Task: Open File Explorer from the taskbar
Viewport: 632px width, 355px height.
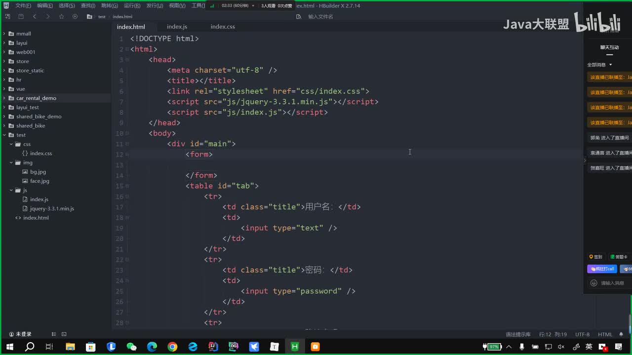Action: pos(70,347)
